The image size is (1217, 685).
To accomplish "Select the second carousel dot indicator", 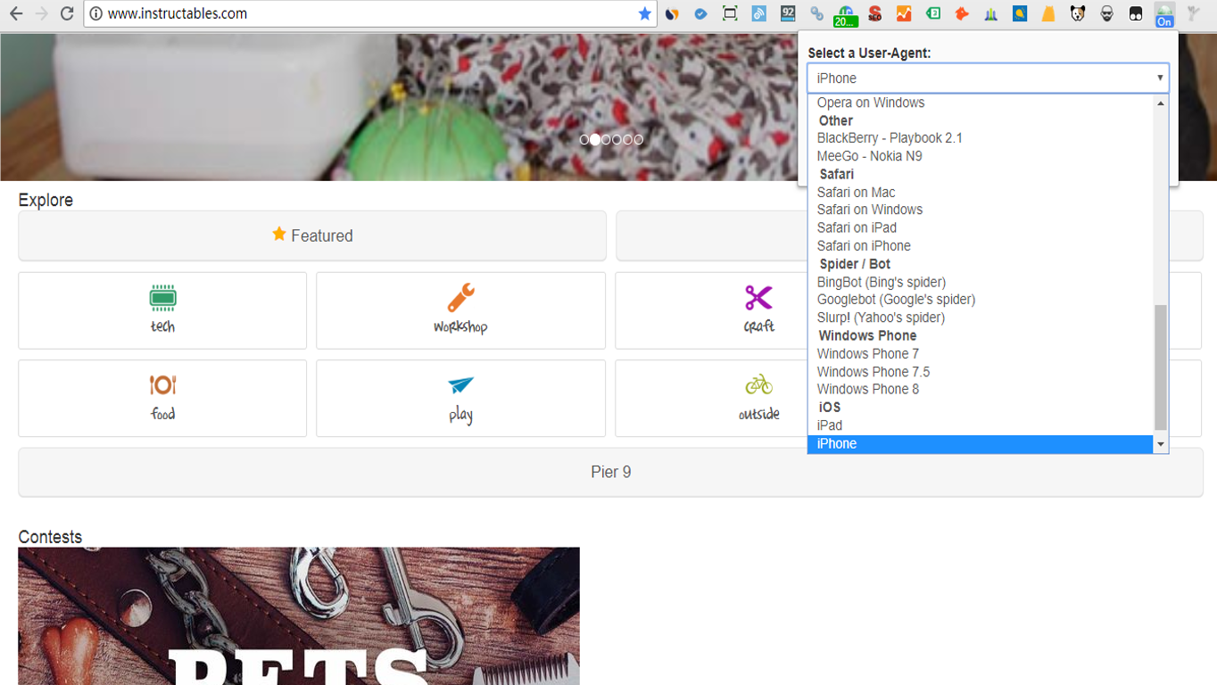I will [x=595, y=140].
